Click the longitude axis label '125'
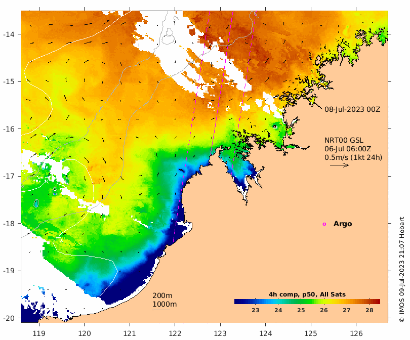The height and width of the screenshot is (340, 410). pyautogui.click(x=311, y=333)
